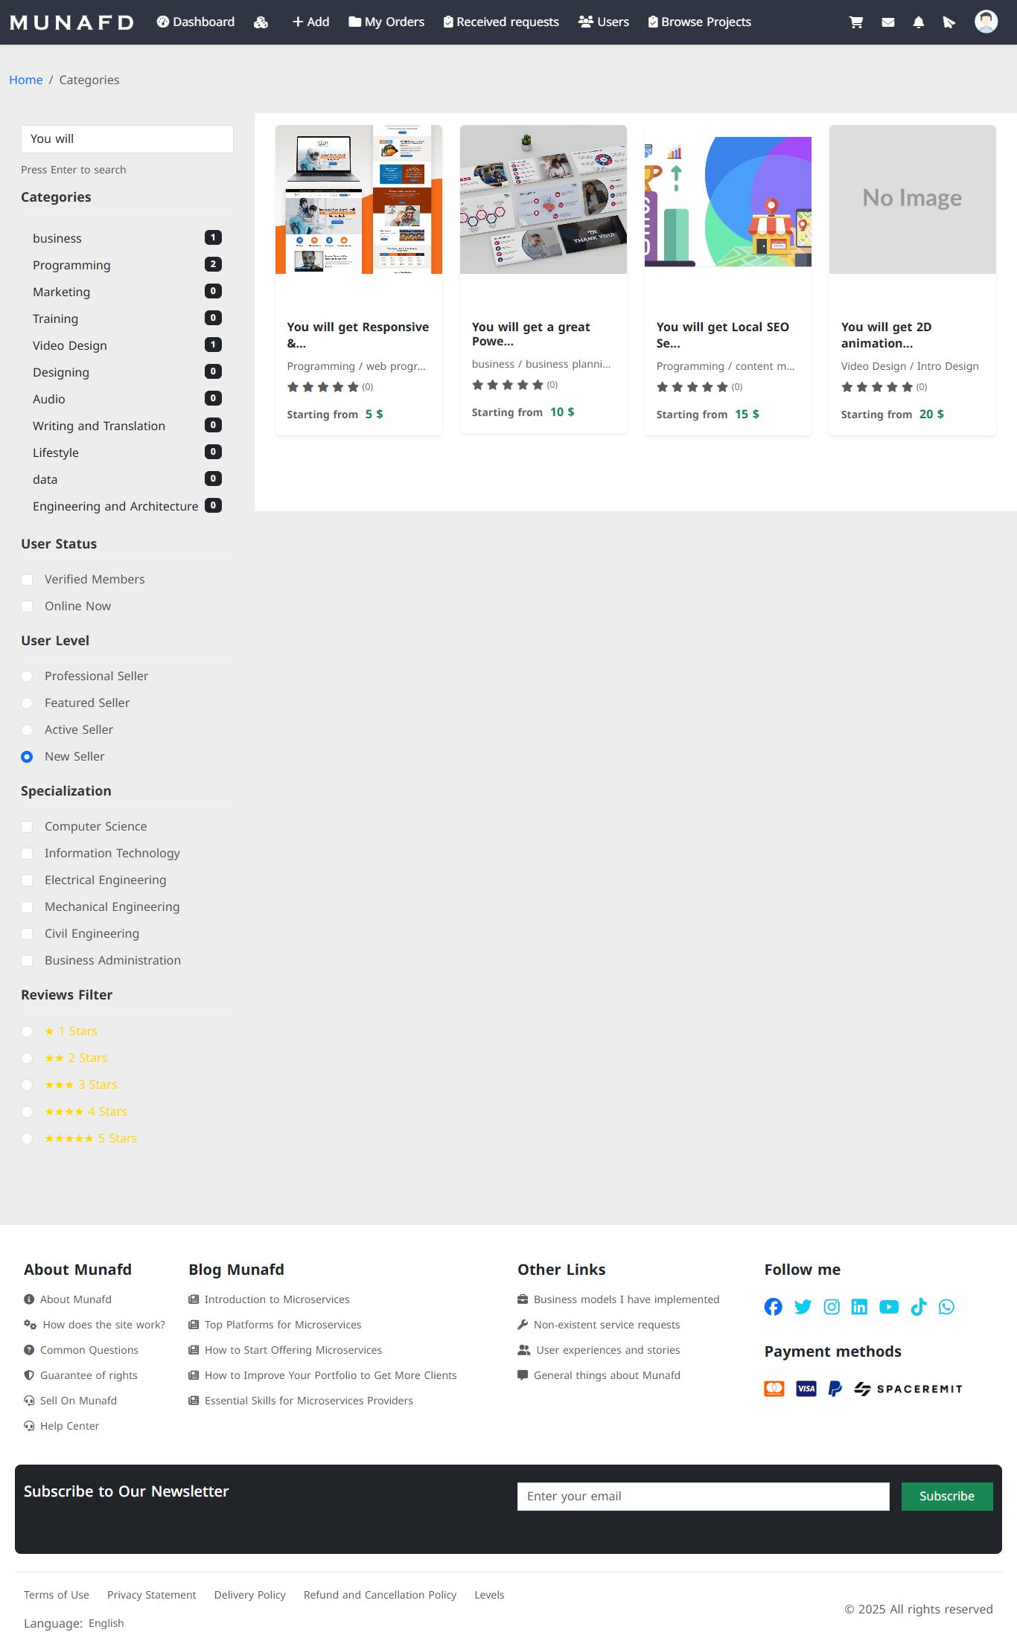Click the search field containing "You will"

(127, 139)
